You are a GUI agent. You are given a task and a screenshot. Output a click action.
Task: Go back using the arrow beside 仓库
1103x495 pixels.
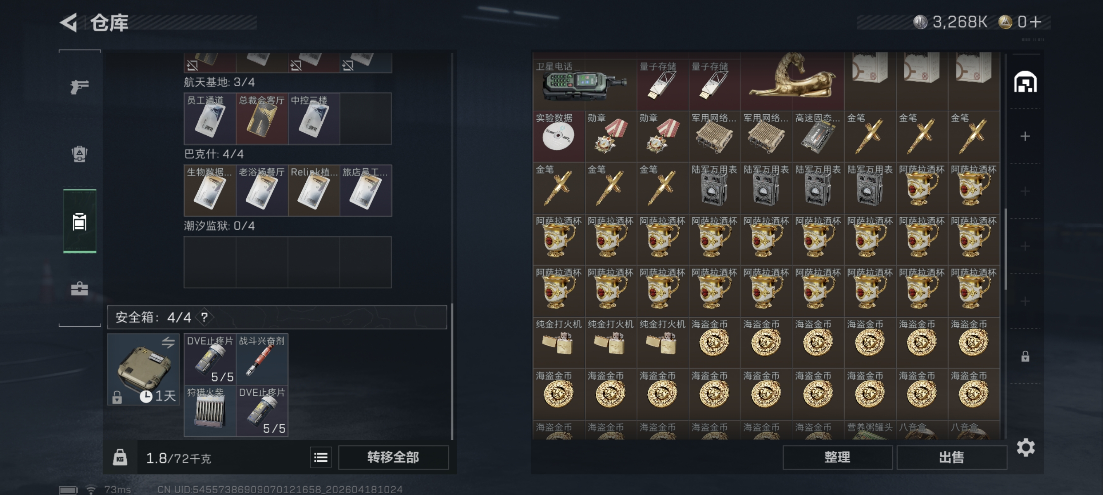(69, 22)
